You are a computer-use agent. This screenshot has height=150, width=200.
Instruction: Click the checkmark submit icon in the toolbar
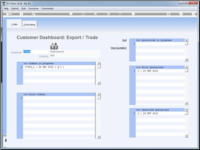pyautogui.click(x=181, y=14)
